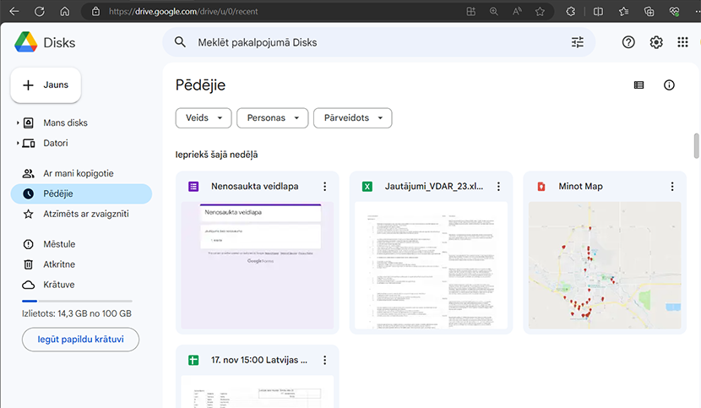Screen dimensions: 701x408
Task: Expand the Mans disks tree
Action: point(18,123)
